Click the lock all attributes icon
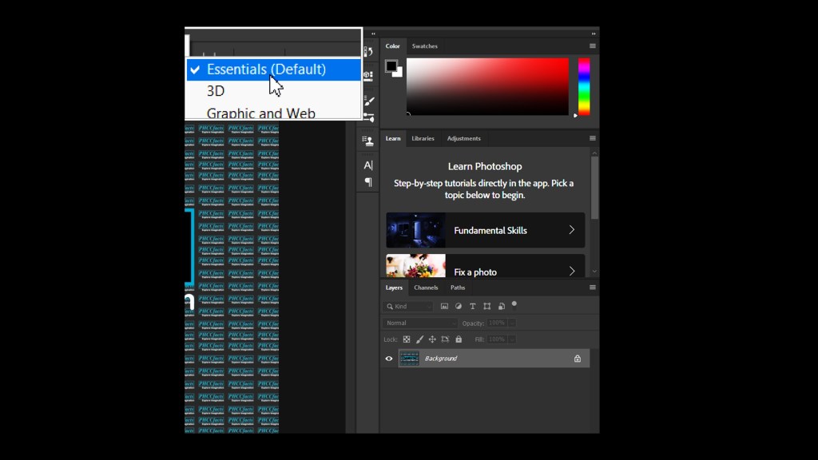 459,339
